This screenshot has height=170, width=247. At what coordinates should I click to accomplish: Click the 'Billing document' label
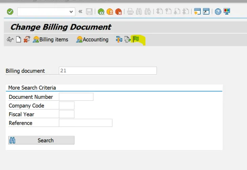(25, 71)
